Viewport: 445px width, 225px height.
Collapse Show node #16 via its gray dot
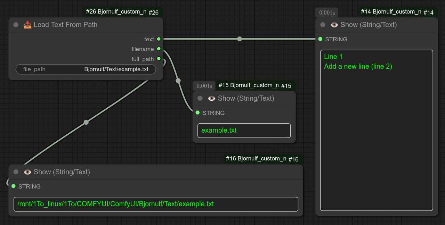pos(16,172)
